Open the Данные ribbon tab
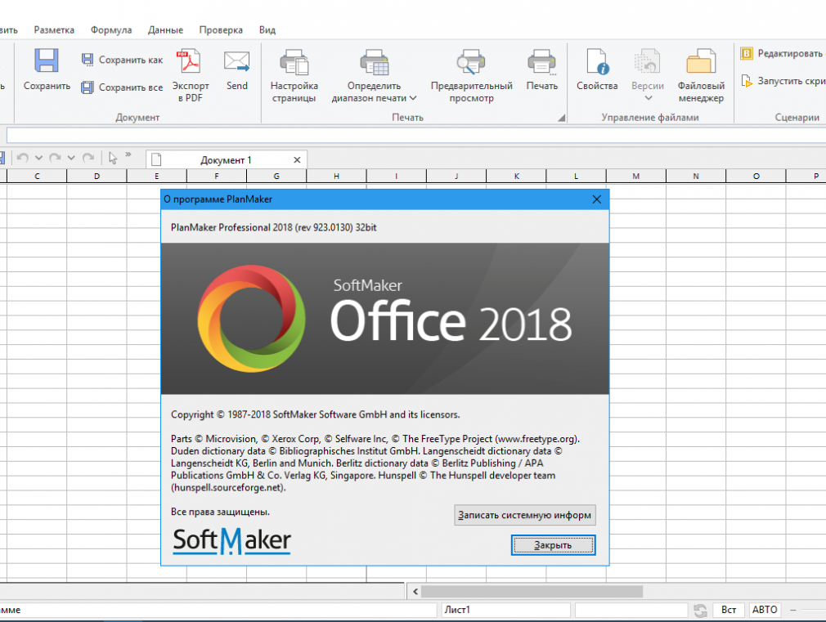Screen dimensions: 826x622 tap(165, 30)
